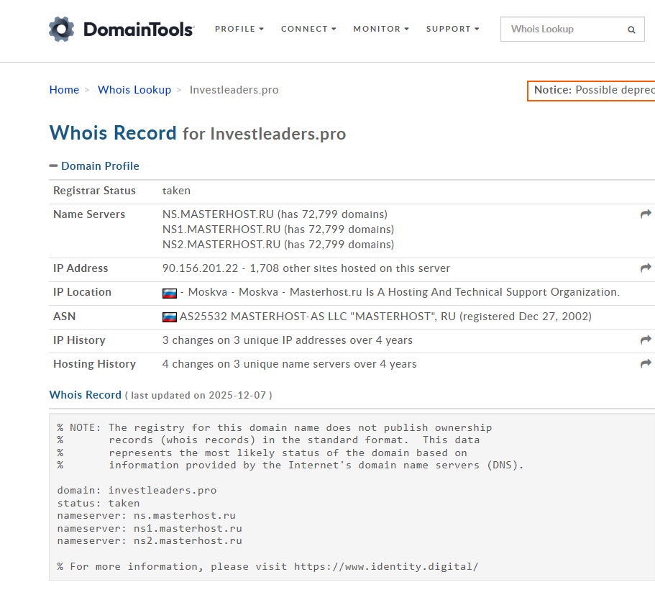
Task: Open the Connect dropdown menu
Action: click(x=308, y=29)
